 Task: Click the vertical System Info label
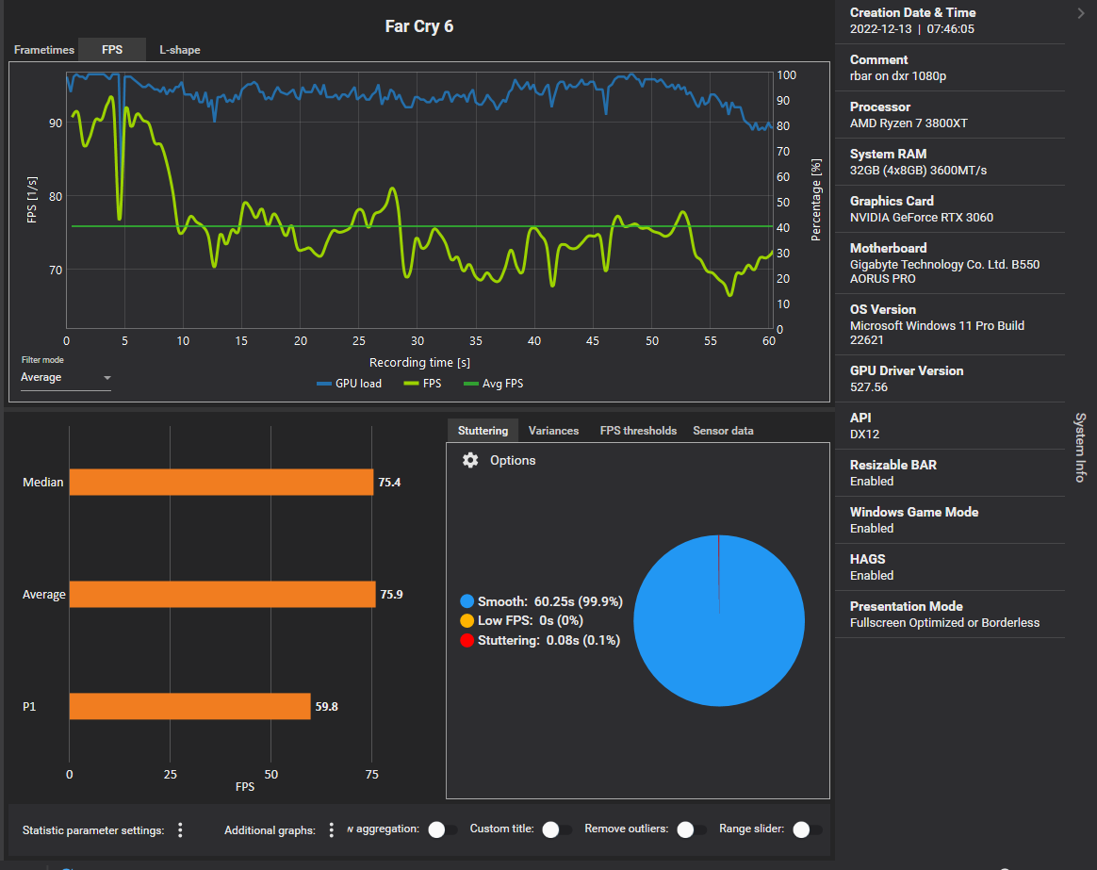pos(1081,447)
